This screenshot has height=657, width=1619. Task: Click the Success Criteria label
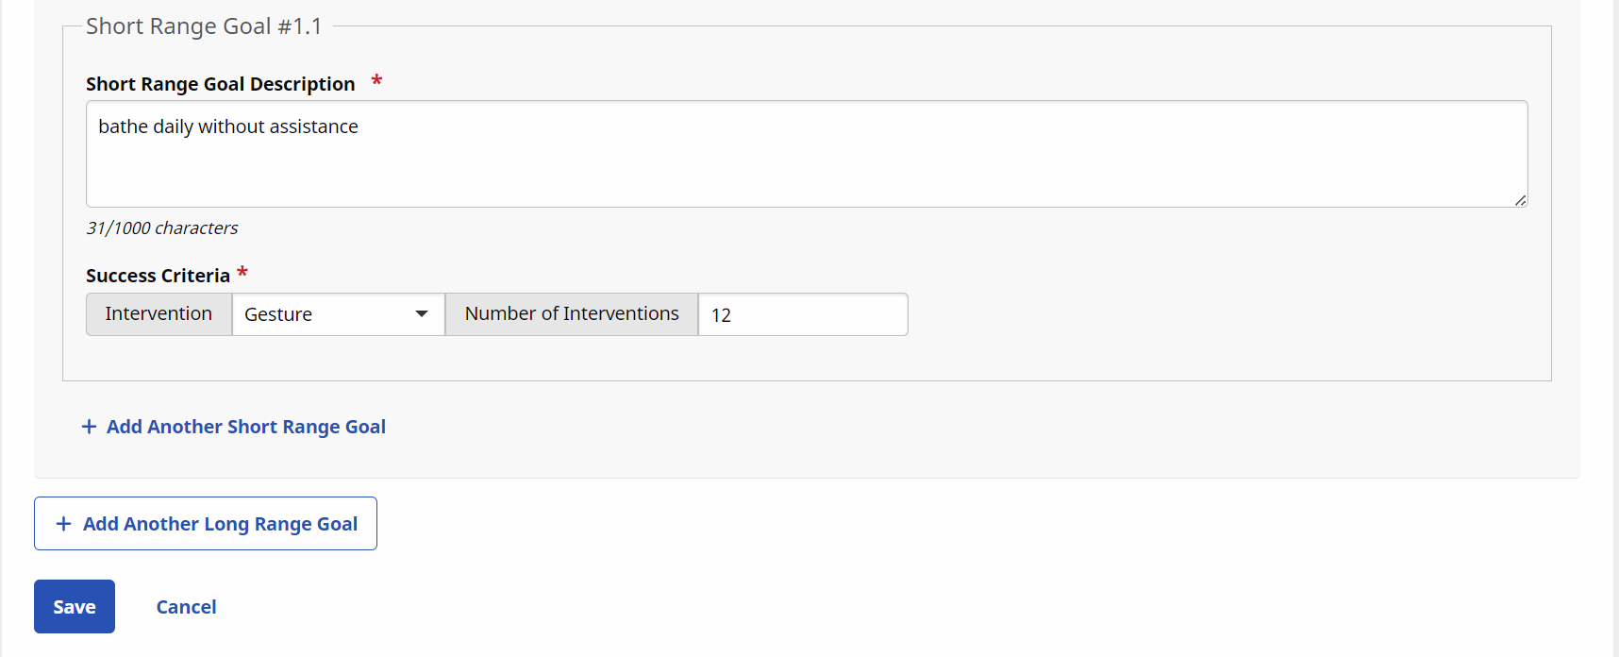[158, 276]
